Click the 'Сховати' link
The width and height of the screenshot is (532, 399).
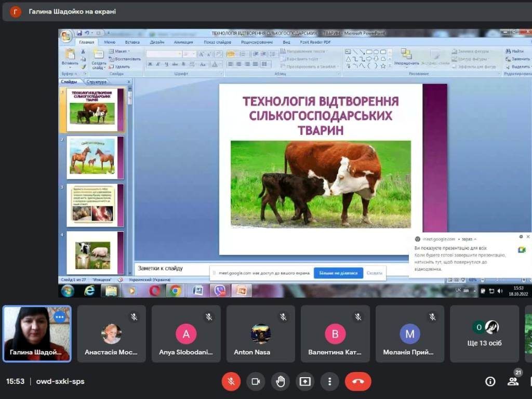(374, 273)
